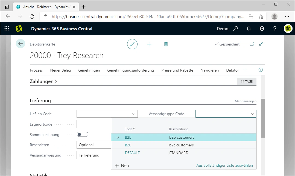Click the Gespeichert status indicator
Image resolution: width=295 pixels, height=176 pixels.
click(227, 44)
